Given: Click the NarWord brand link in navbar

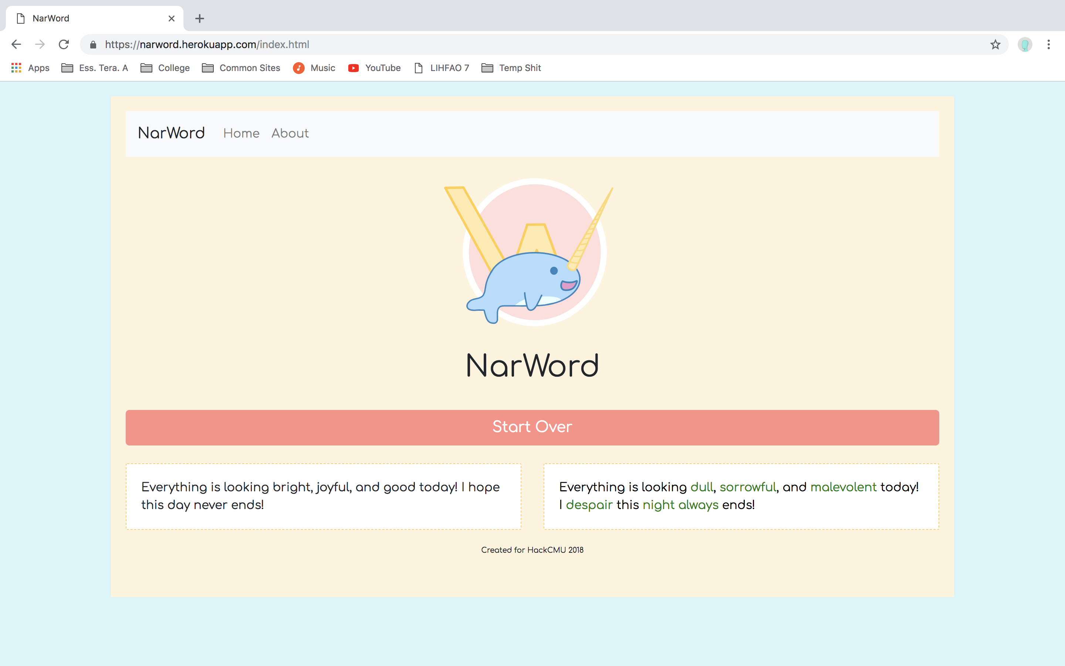Looking at the screenshot, I should tap(171, 133).
